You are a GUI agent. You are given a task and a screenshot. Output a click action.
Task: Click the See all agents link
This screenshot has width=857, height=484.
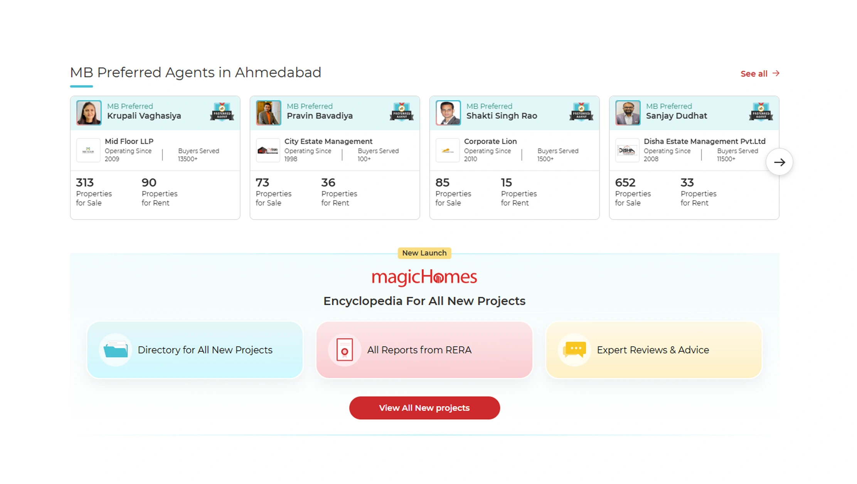[759, 74]
